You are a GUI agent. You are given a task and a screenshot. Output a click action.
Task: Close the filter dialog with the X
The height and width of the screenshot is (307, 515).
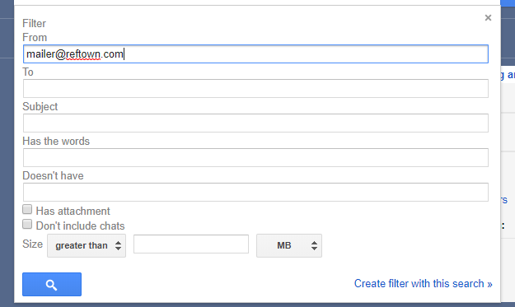click(x=488, y=18)
